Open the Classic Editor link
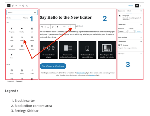The width and height of the screenshot is (150, 116). click(x=81, y=73)
